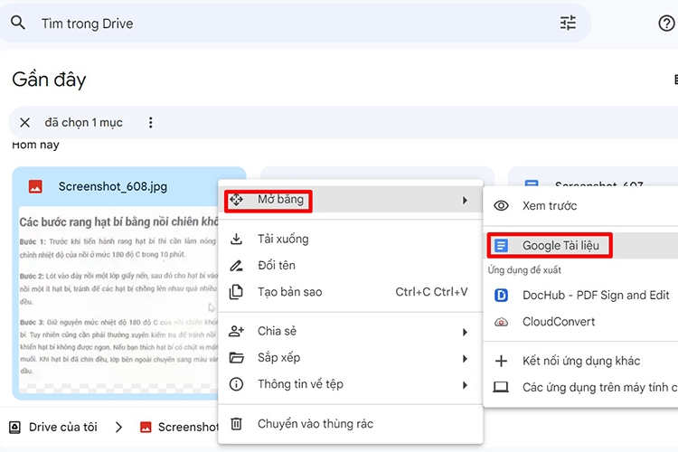This screenshot has width=678, height=452.
Task: Expand the "Sắp xếp" submenu arrow
Action: pos(465,359)
